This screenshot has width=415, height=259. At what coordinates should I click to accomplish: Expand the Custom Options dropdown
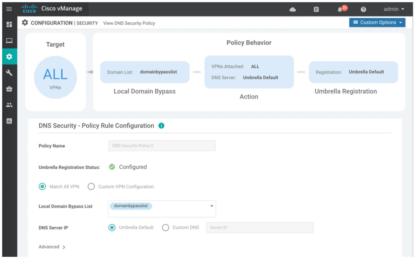pos(377,22)
